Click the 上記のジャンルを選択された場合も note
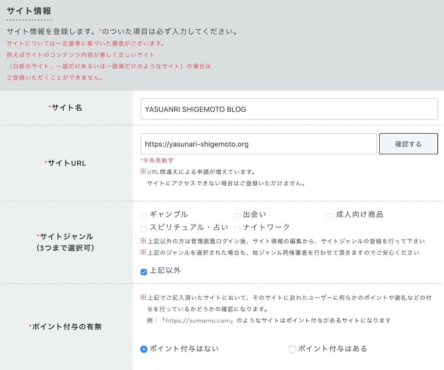444x370 pixels. pyautogui.click(x=280, y=253)
